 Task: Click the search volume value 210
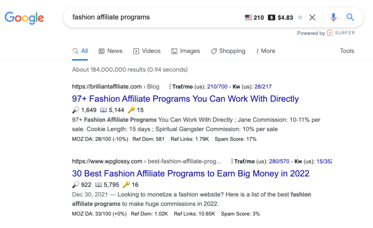[x=259, y=17]
